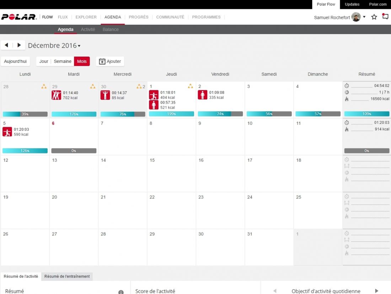Switch calendar to Jour view
Screen dimensions: 391x294
[x=44, y=61]
